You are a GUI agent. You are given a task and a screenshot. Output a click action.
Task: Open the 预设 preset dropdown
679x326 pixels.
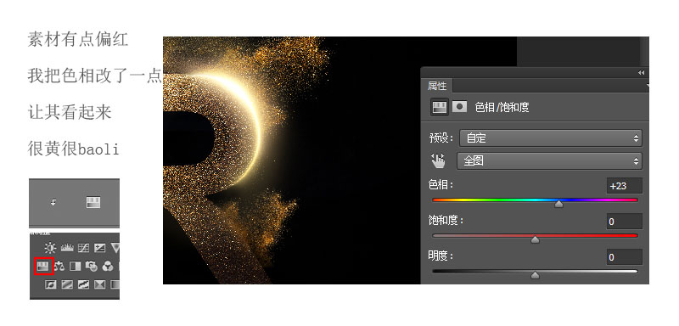[550, 138]
